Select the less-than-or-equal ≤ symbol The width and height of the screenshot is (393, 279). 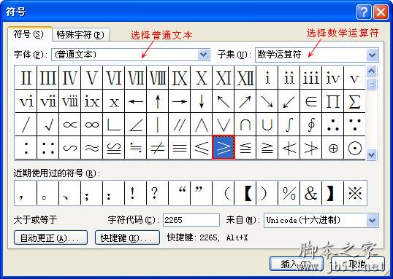pyautogui.click(x=202, y=148)
